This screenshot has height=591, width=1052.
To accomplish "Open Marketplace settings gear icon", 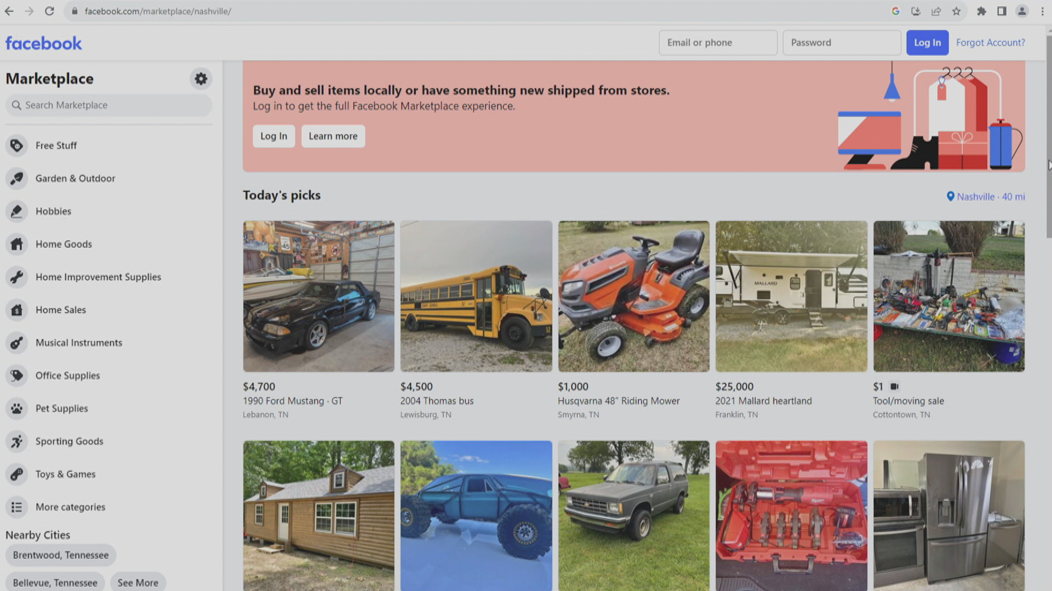I will click(201, 79).
